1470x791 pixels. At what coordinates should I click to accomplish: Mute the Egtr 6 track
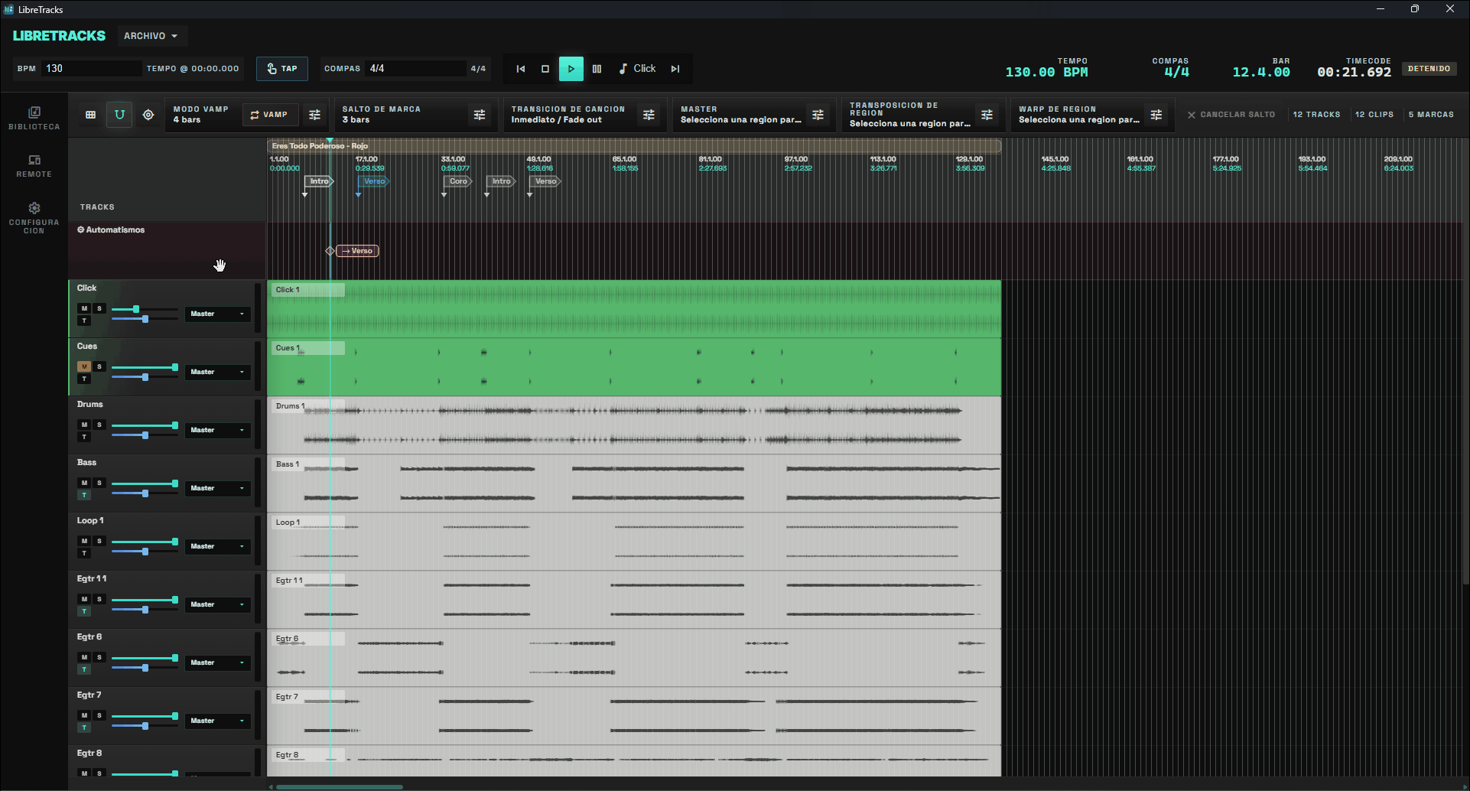(x=84, y=657)
